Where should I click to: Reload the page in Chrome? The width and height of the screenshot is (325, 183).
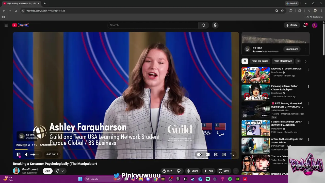pos(16,11)
